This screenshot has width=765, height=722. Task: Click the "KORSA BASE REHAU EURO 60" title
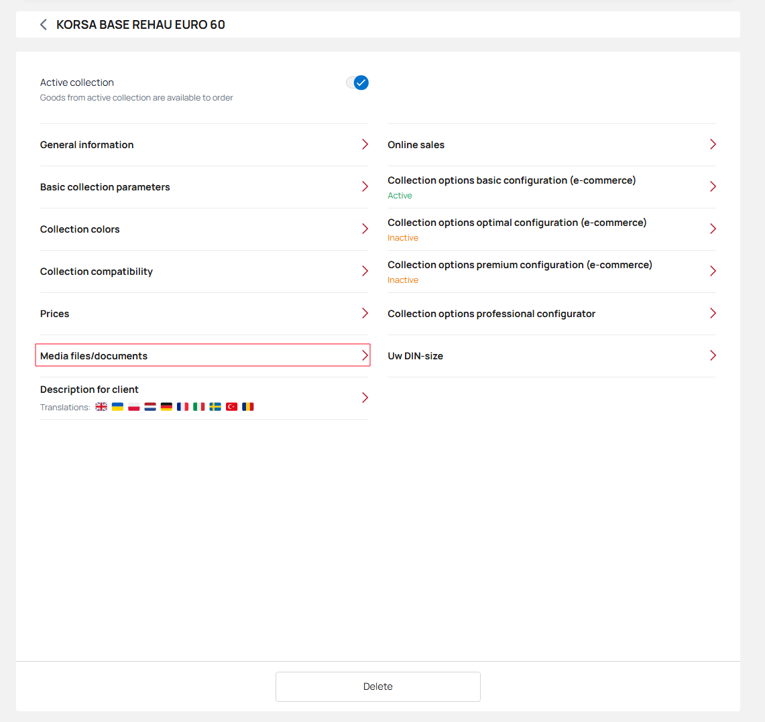pyautogui.click(x=141, y=24)
